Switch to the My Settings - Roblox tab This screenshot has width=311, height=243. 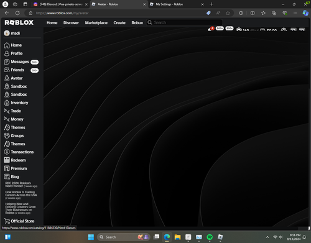coord(177,4)
